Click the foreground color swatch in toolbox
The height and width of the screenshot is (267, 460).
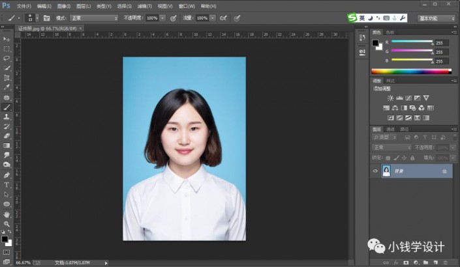pyautogui.click(x=5, y=239)
